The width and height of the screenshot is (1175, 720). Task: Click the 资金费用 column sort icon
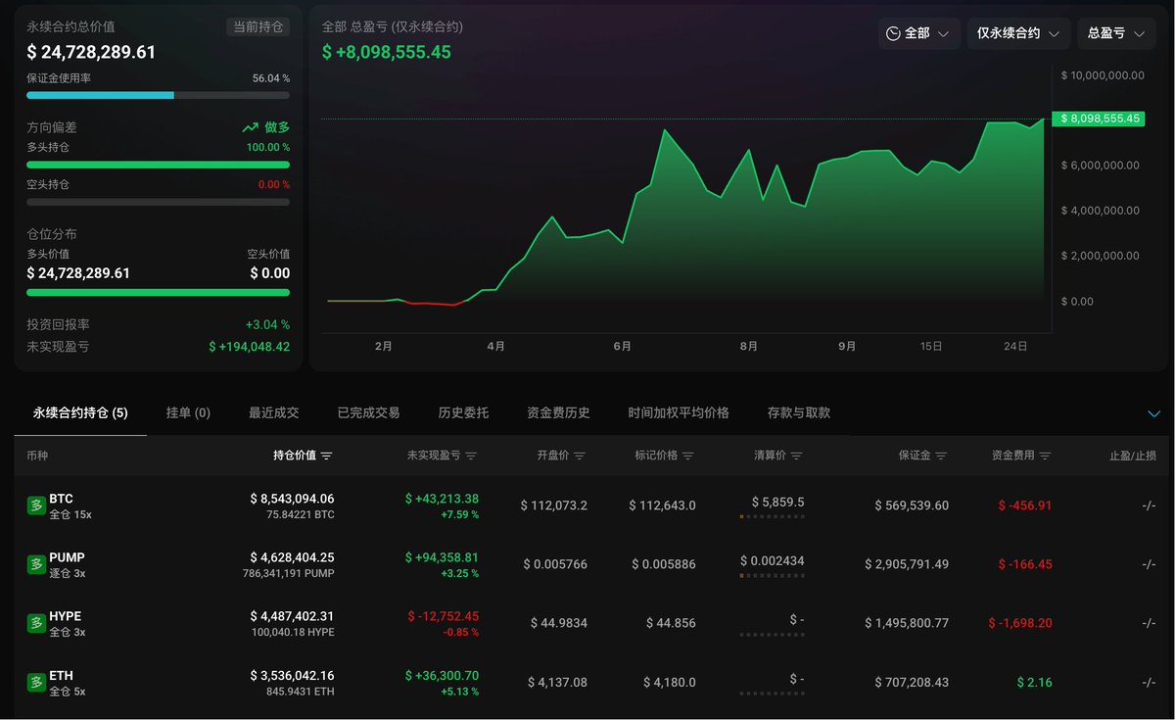(x=1045, y=456)
